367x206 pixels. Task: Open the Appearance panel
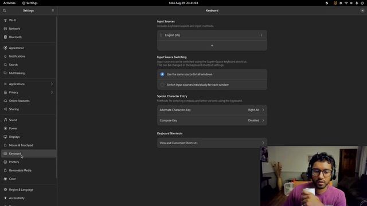point(29,48)
